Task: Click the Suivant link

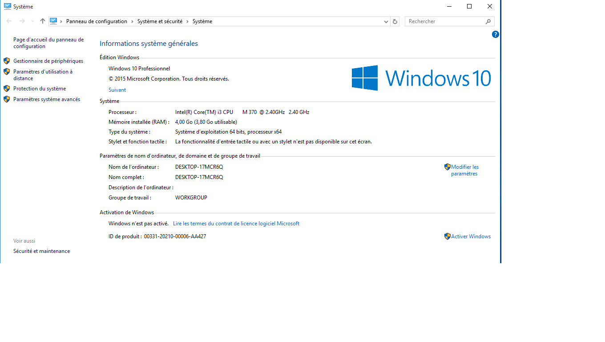Action: tap(117, 90)
